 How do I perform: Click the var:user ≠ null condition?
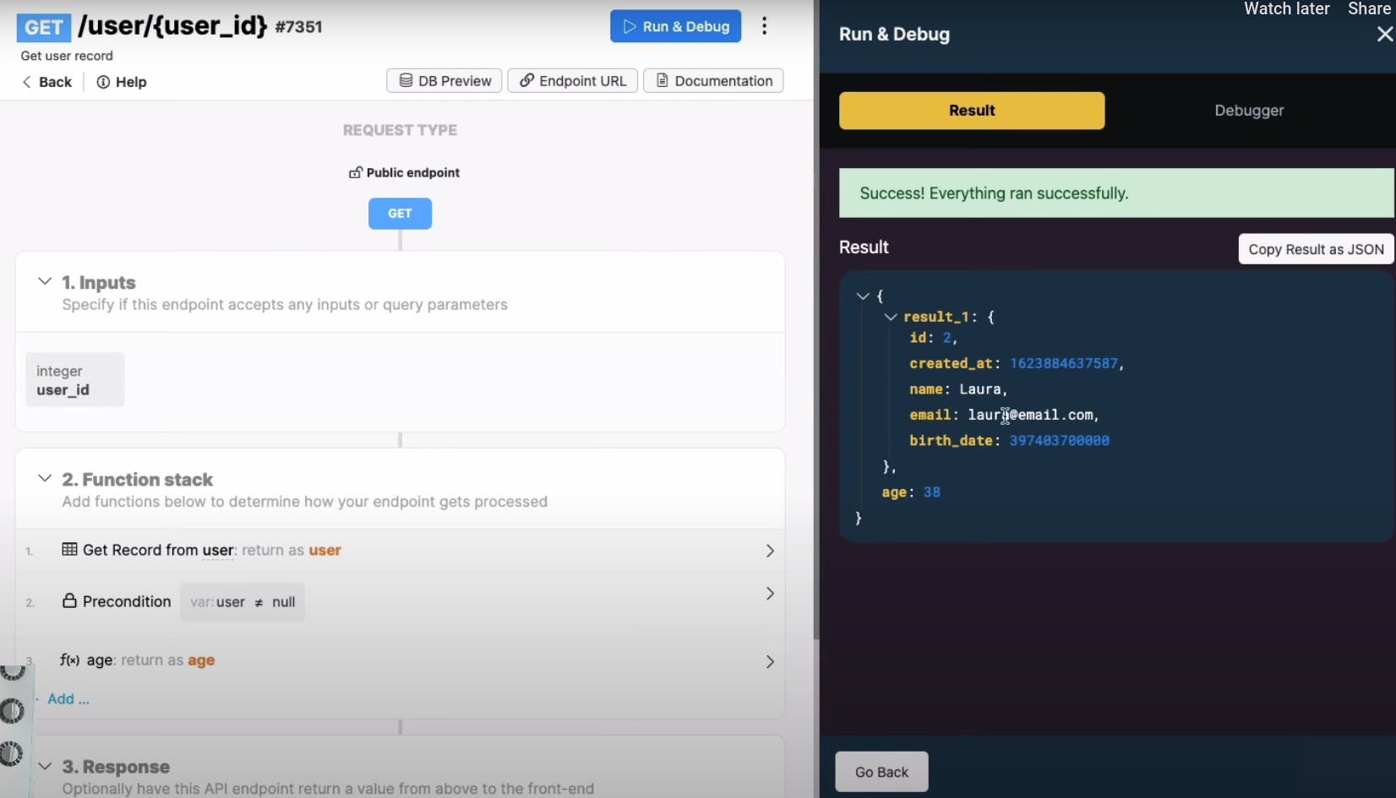[x=243, y=602]
